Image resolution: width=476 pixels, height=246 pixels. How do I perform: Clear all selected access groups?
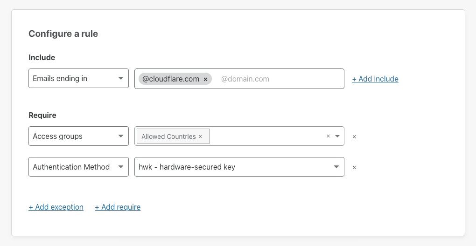328,137
